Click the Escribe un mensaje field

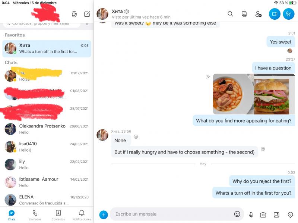point(171,214)
